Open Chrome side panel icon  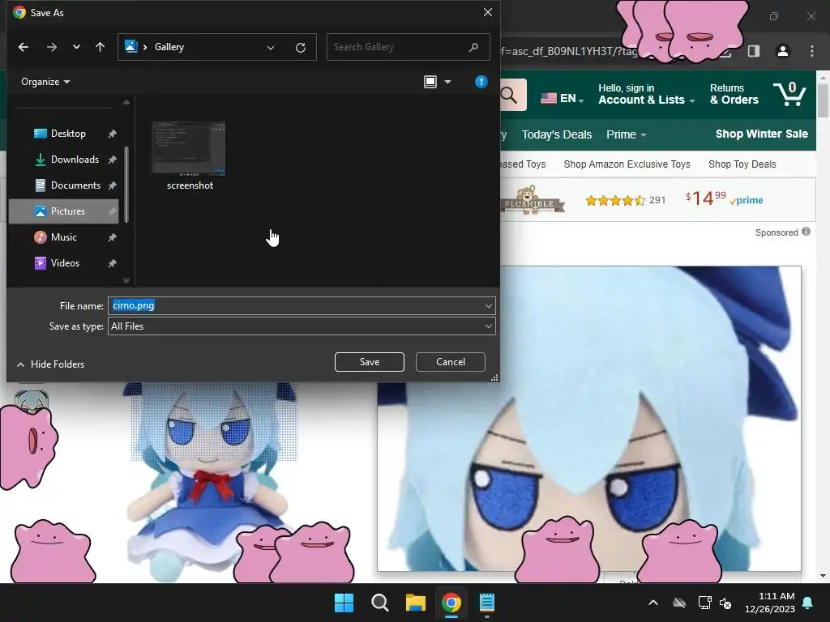(x=754, y=51)
